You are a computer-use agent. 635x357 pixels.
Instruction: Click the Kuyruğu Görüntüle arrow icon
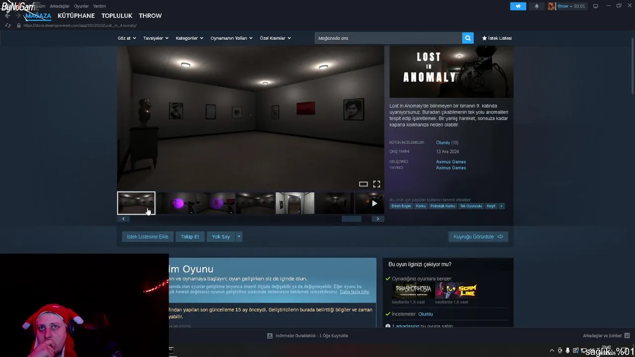pyautogui.click(x=500, y=237)
